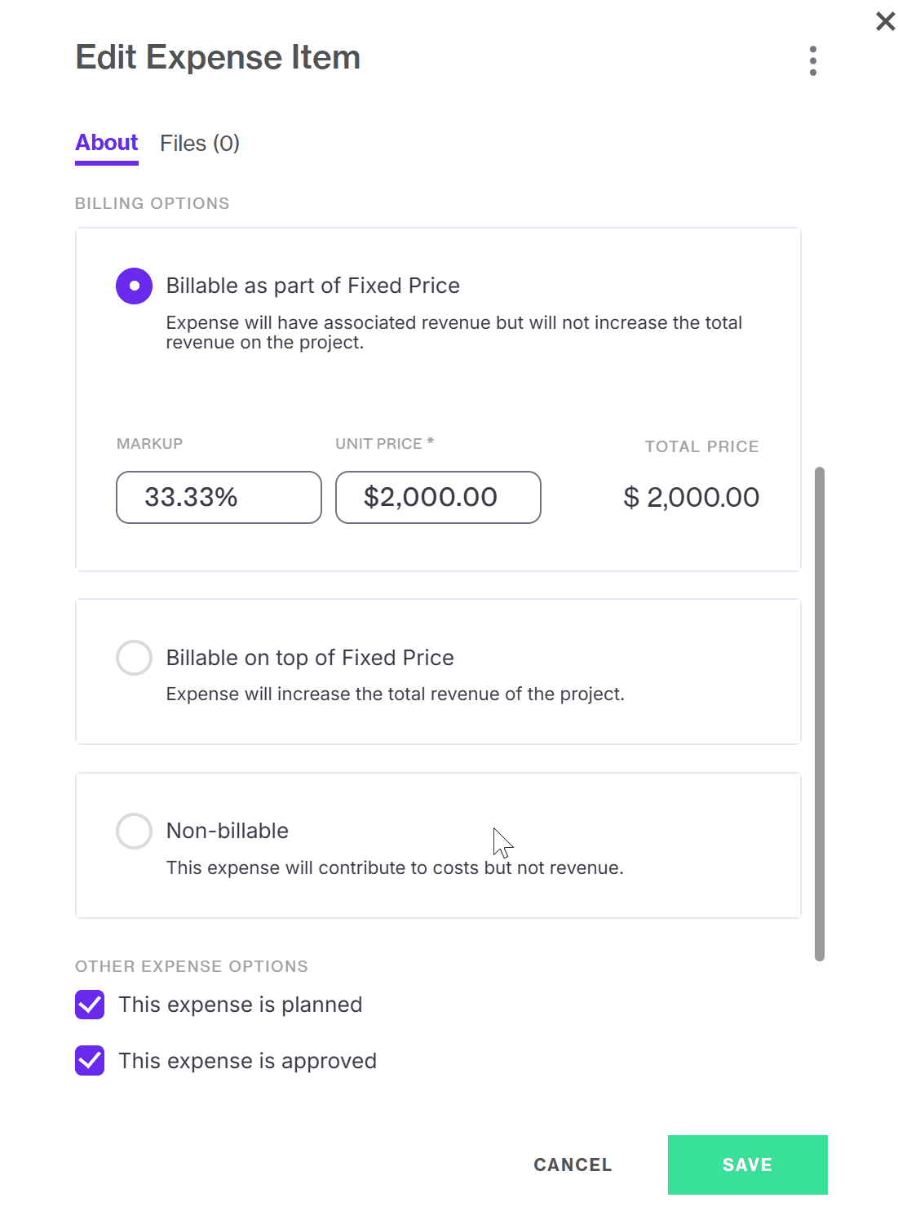
Task: Open the About tab
Action: click(x=107, y=144)
